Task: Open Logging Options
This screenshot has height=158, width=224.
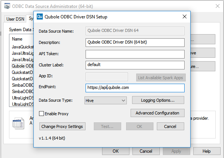Action: click(158, 100)
